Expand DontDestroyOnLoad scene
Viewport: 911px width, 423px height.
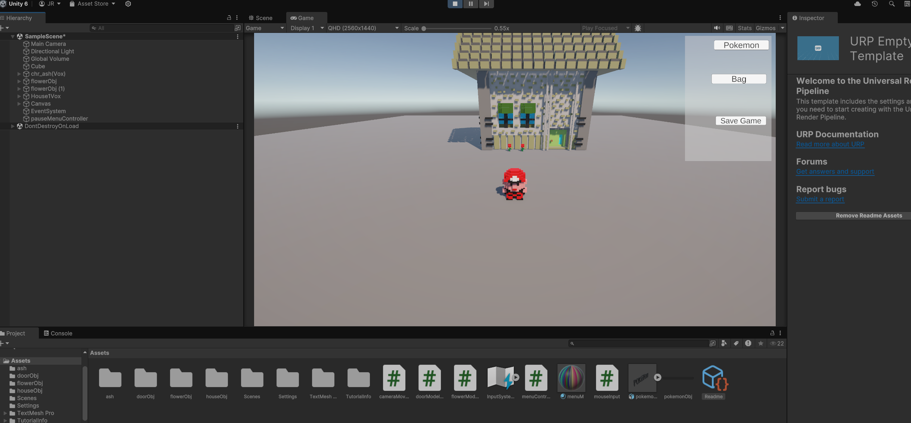pos(13,126)
